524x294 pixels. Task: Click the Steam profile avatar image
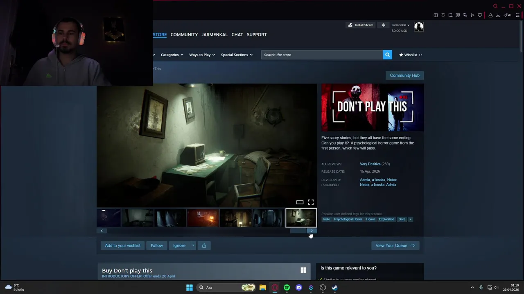[x=419, y=27]
